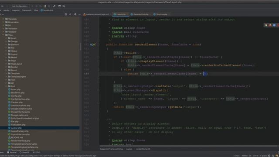Select the Helper folder in the tree
This screenshot has height=157, width=279.
point(13,51)
